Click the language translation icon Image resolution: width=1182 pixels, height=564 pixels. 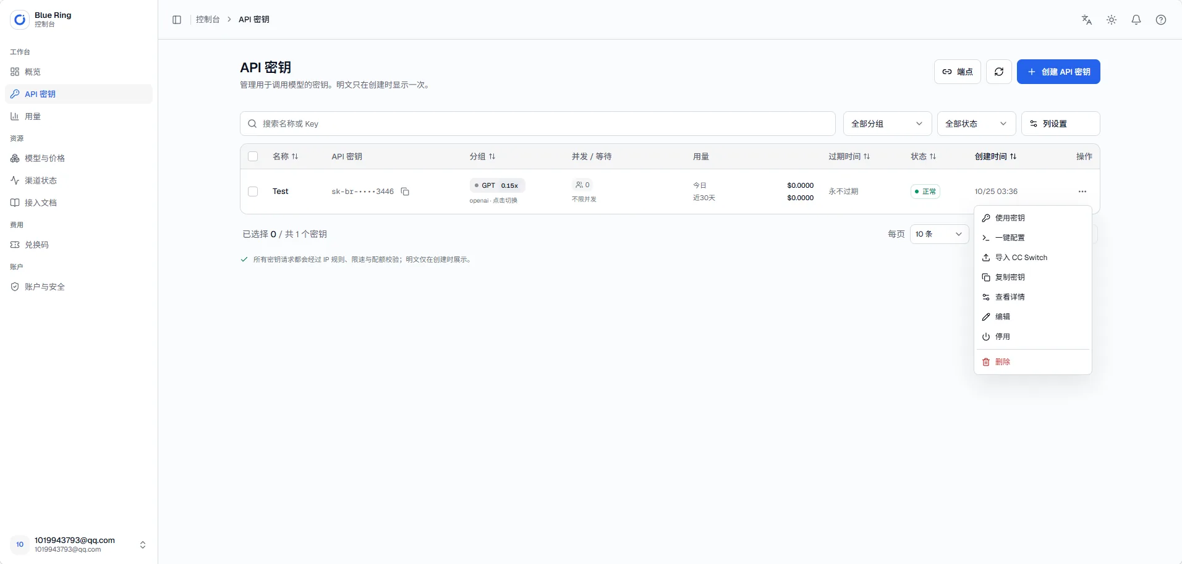1087,20
